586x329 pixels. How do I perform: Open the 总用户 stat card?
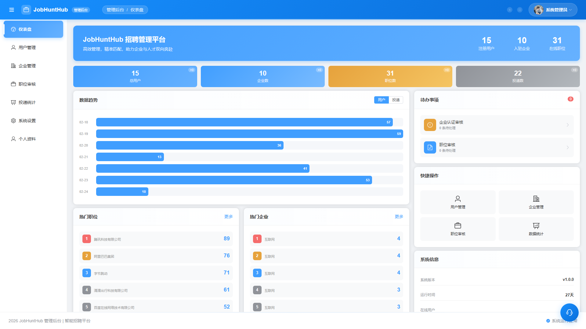coord(135,76)
